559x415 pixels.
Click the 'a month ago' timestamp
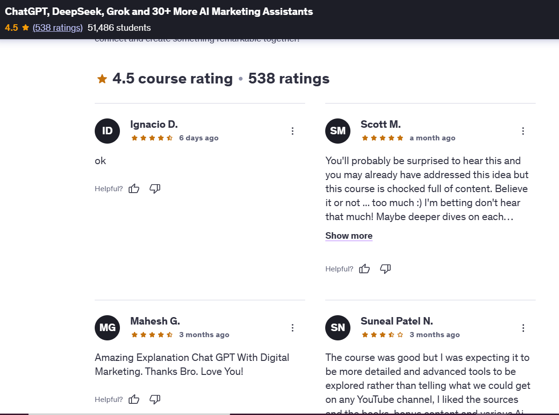click(433, 138)
